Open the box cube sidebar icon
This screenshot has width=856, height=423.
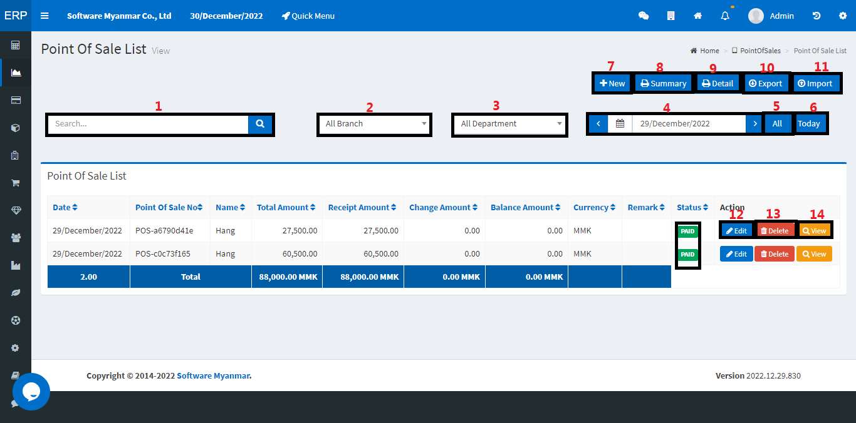[16, 128]
